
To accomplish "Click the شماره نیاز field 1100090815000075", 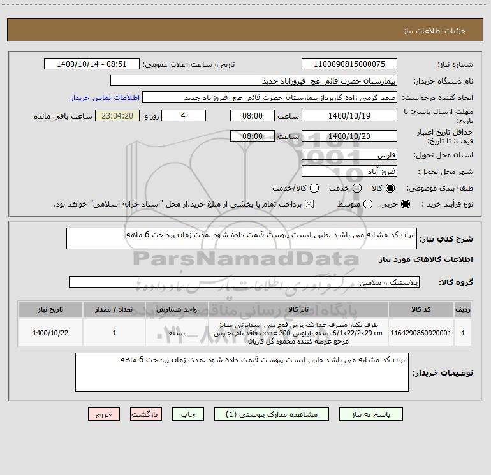I will pos(349,64).
